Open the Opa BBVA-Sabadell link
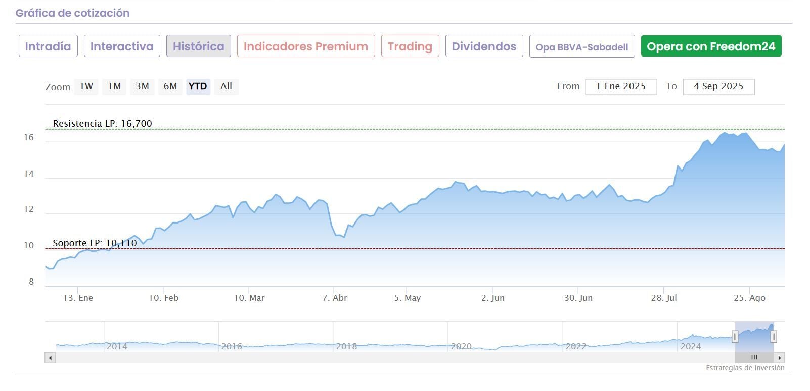Screen dimensions: 810x391 pyautogui.click(x=582, y=47)
